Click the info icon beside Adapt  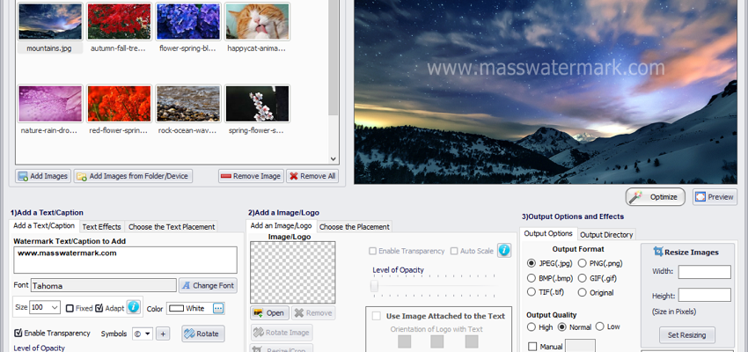(134, 307)
